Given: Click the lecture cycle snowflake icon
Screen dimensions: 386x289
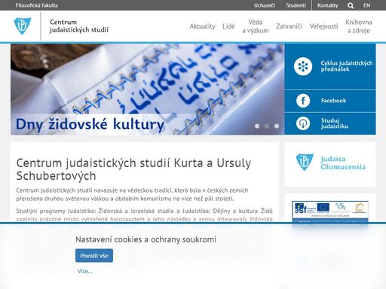Looking at the screenshot, I should 303,66.
